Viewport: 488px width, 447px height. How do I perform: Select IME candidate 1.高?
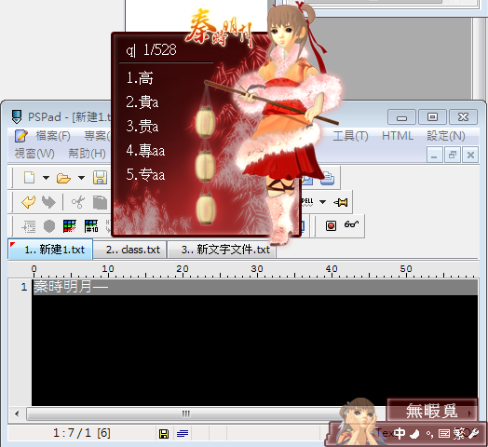pos(140,78)
